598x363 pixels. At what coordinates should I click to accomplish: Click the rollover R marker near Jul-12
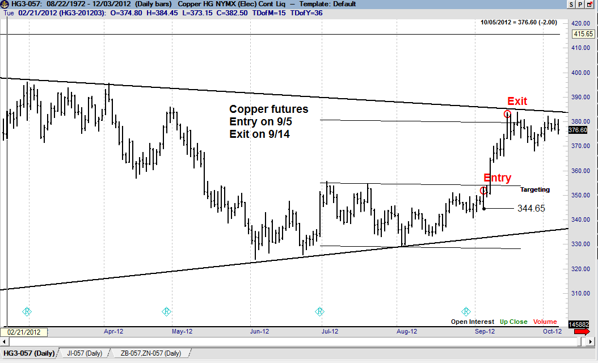(319, 311)
